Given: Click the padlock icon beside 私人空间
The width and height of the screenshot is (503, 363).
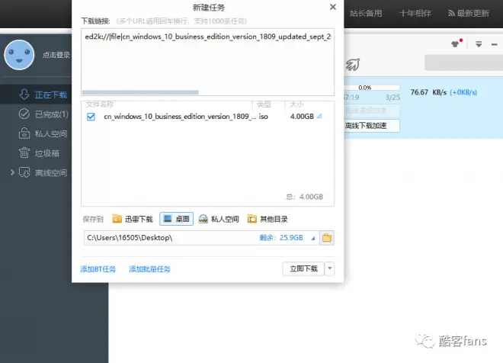Looking at the screenshot, I should pyautogui.click(x=24, y=133).
